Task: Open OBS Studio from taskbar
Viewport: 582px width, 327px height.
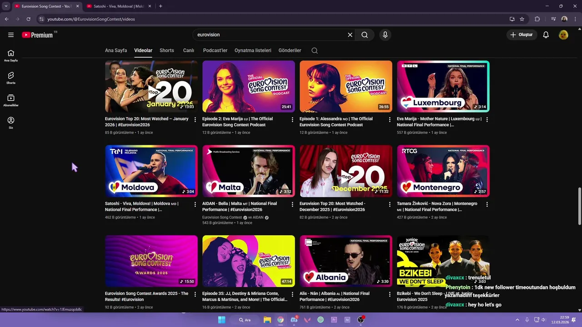Action: 361,320
